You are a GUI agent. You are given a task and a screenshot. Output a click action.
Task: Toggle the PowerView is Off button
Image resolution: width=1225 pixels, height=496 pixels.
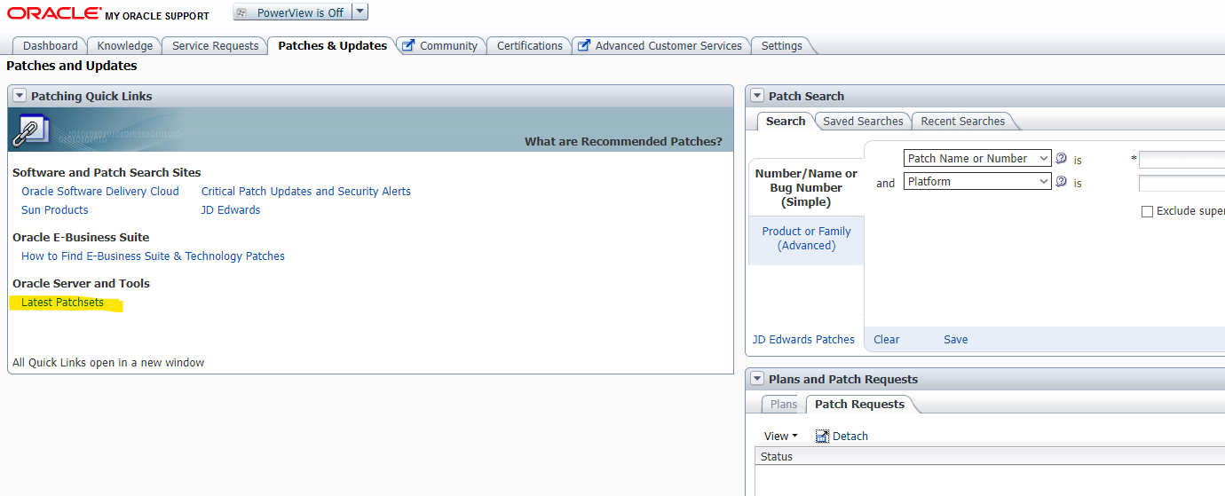click(x=291, y=12)
